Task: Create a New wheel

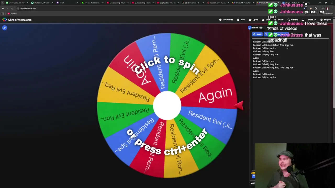Action: 241,20
